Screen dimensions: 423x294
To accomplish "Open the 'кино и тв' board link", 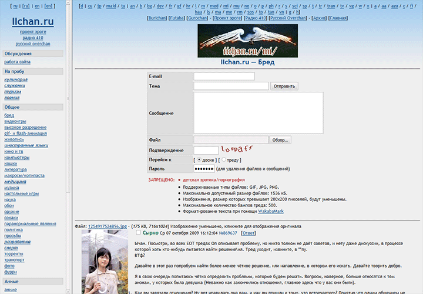I will pos(14,152).
